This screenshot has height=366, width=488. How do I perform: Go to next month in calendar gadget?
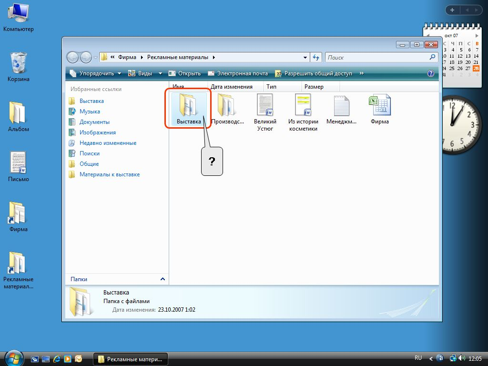[x=477, y=35]
